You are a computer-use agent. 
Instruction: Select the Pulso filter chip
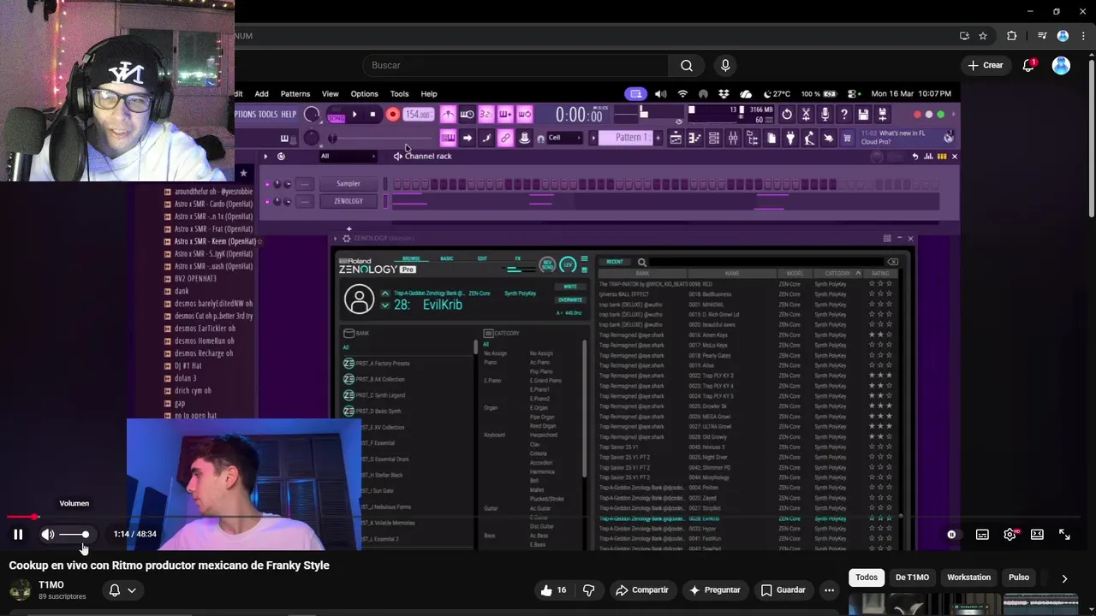point(1018,577)
